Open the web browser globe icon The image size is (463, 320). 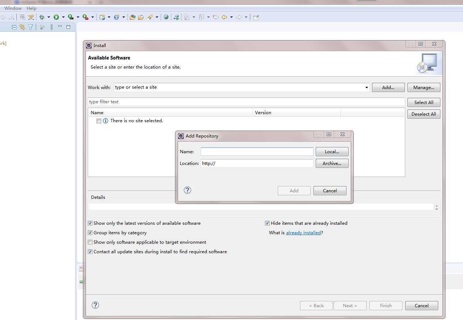(x=166, y=17)
